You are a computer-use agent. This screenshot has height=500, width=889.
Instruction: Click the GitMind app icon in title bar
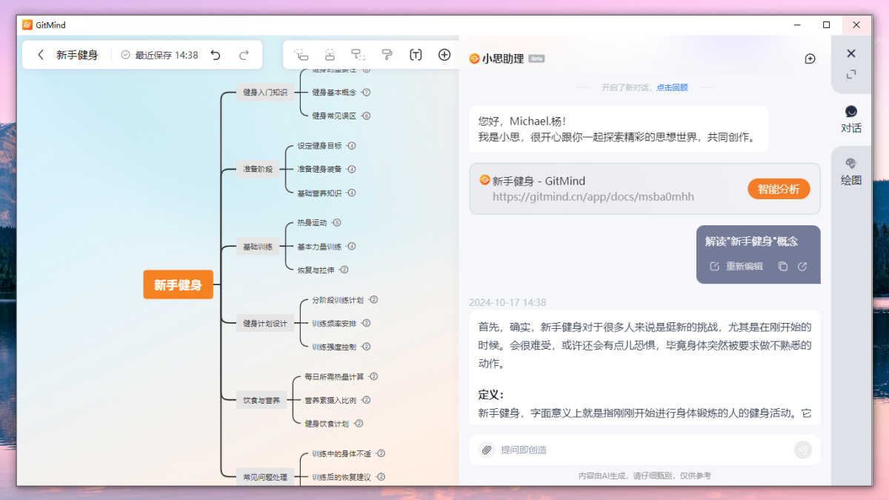pyautogui.click(x=27, y=24)
